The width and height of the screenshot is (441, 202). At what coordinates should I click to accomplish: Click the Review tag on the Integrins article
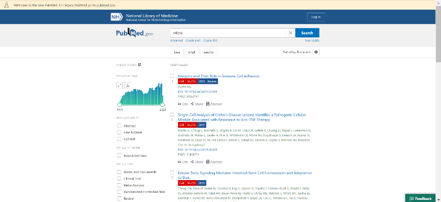pyautogui.click(x=212, y=81)
